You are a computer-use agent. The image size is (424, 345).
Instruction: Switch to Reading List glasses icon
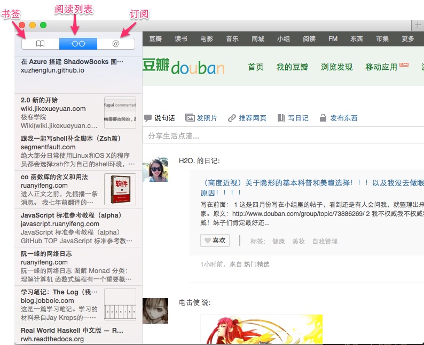tap(78, 44)
